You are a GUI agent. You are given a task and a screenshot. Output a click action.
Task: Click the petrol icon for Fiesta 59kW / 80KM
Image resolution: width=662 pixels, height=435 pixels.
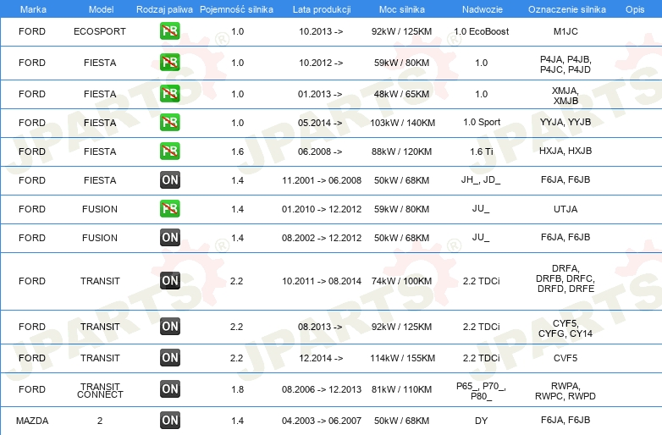click(x=169, y=63)
